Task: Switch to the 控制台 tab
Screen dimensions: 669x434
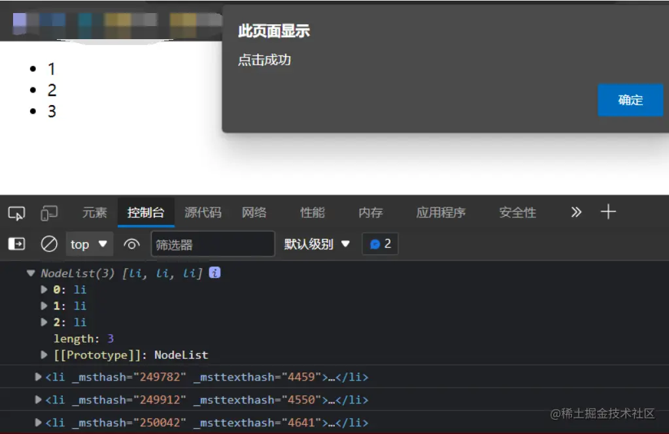Action: [x=145, y=213]
